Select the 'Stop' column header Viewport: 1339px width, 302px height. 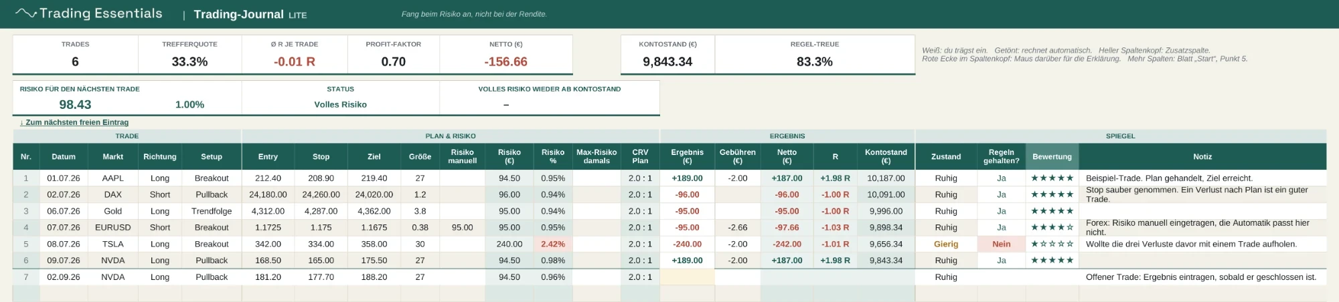(x=321, y=156)
